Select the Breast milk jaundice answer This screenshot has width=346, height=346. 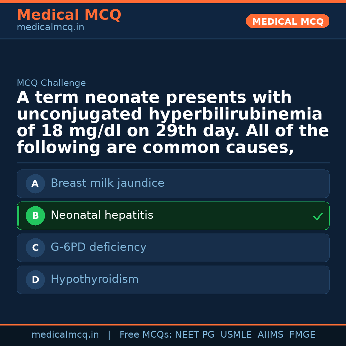[107, 183]
